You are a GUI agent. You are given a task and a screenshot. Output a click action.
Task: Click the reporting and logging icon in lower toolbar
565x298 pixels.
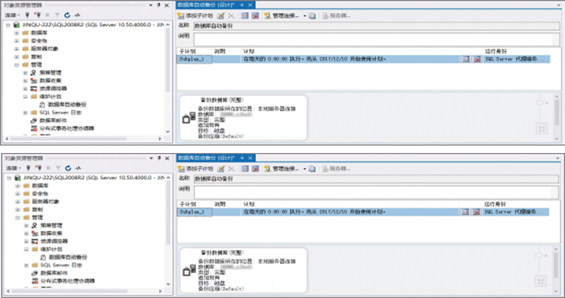pyautogui.click(x=312, y=169)
